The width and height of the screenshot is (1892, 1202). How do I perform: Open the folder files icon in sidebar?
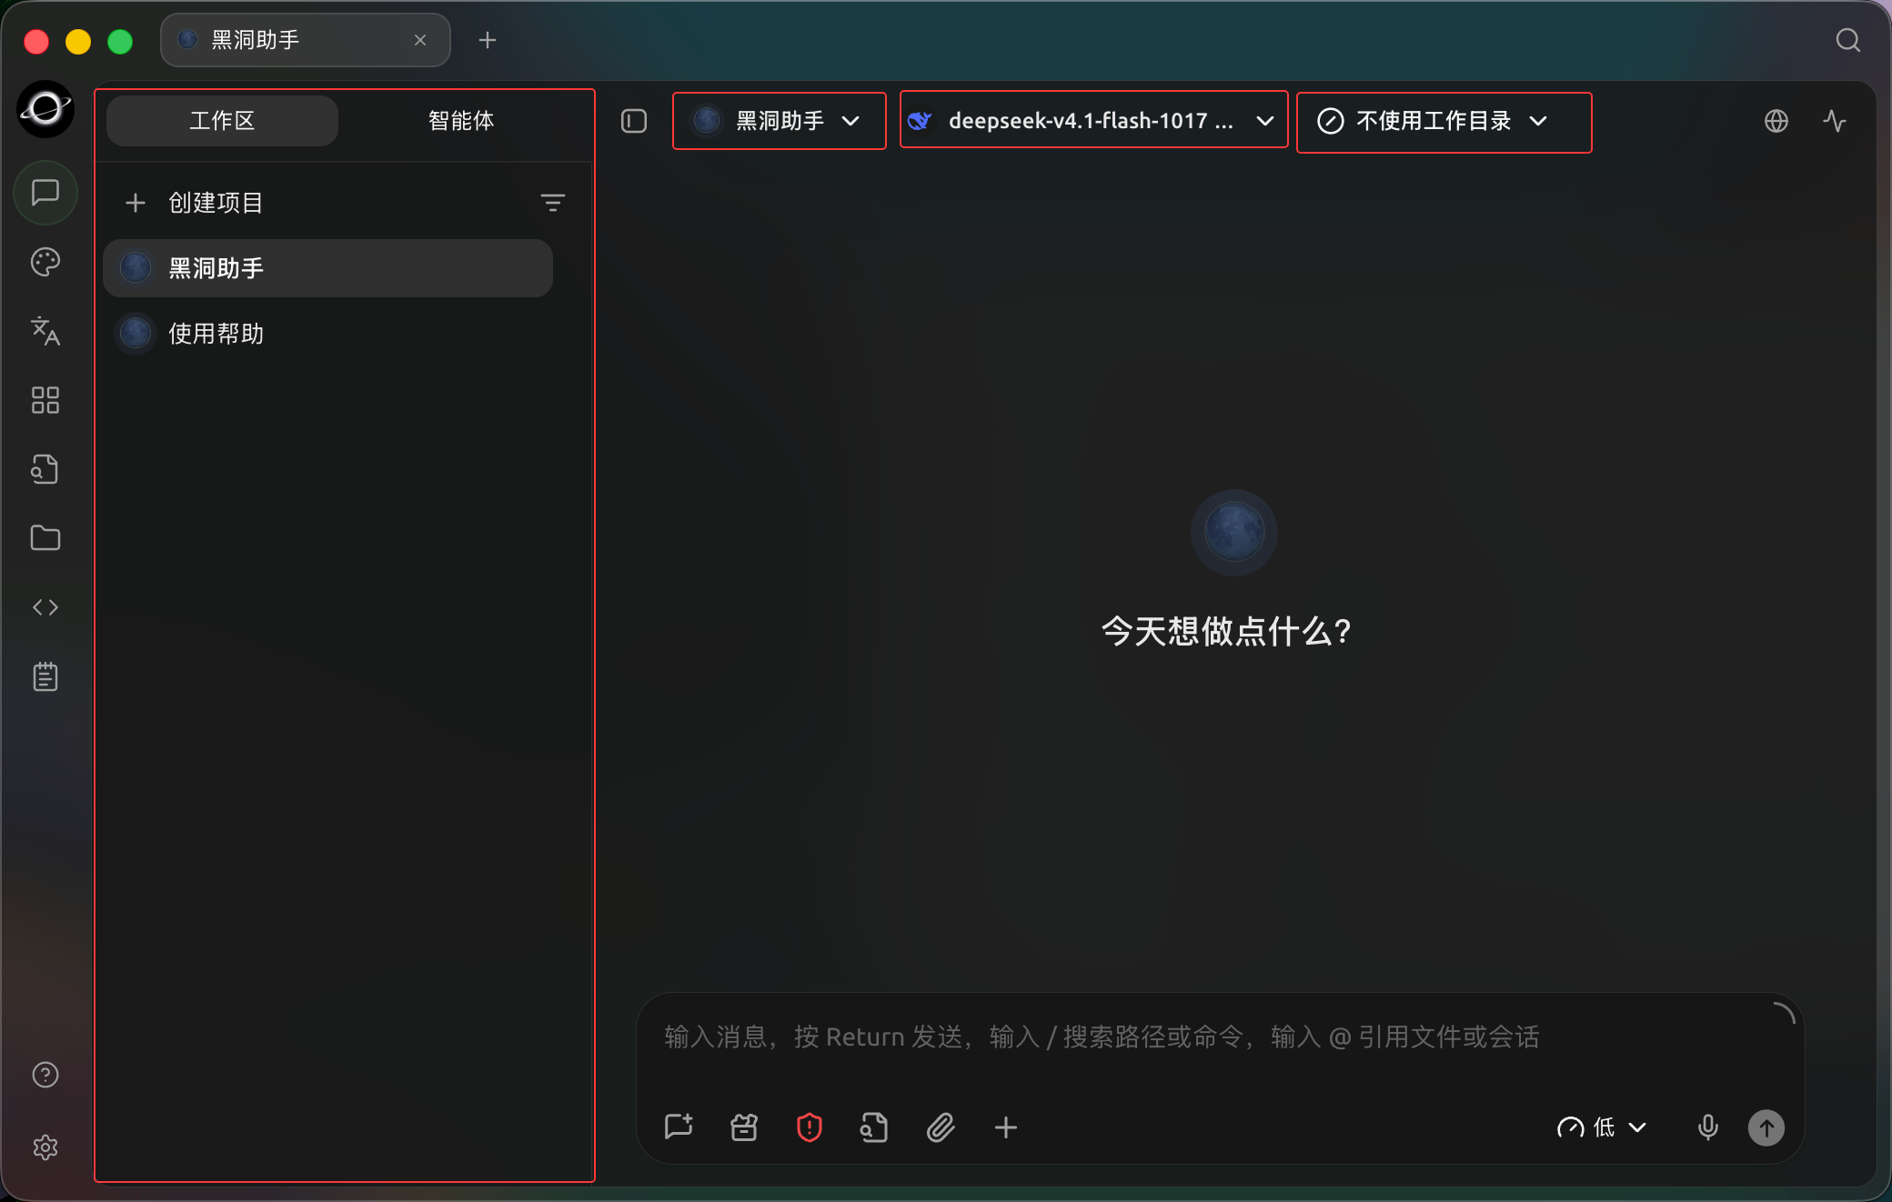(45, 538)
